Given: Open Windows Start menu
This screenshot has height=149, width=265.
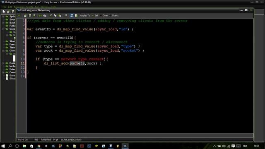Looking at the screenshot, I should point(3,146).
